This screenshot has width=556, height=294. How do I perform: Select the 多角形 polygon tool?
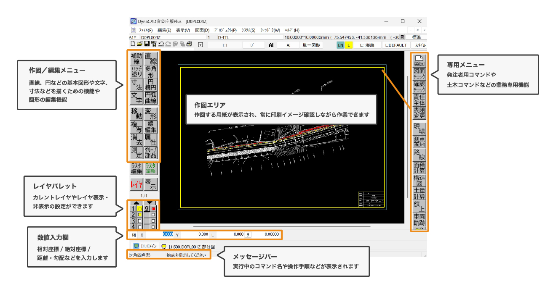click(x=151, y=71)
